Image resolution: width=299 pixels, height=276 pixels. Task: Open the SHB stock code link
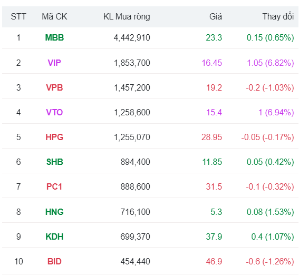(x=54, y=162)
